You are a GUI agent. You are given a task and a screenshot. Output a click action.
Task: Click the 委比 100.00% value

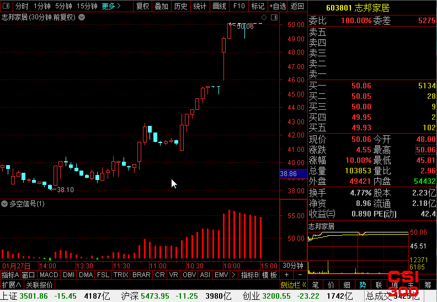tap(356, 20)
